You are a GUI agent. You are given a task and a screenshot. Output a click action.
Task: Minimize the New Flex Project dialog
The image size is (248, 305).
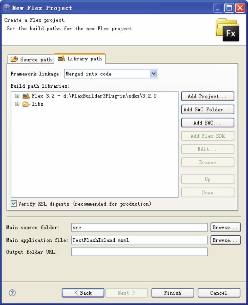[x=218, y=8]
